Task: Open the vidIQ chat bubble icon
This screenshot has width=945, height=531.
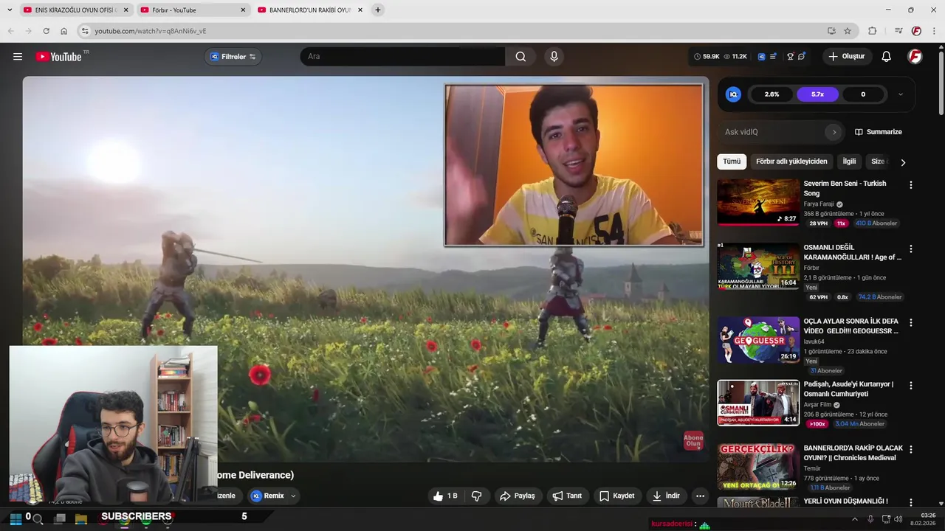Action: tap(802, 57)
